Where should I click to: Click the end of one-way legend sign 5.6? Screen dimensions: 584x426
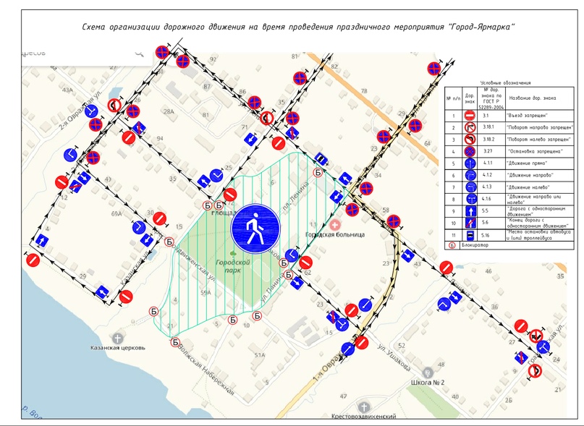point(469,224)
